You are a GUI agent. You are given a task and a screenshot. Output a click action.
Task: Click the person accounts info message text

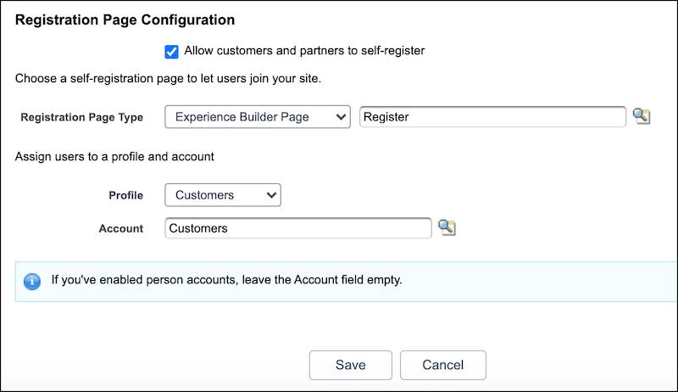tap(226, 279)
